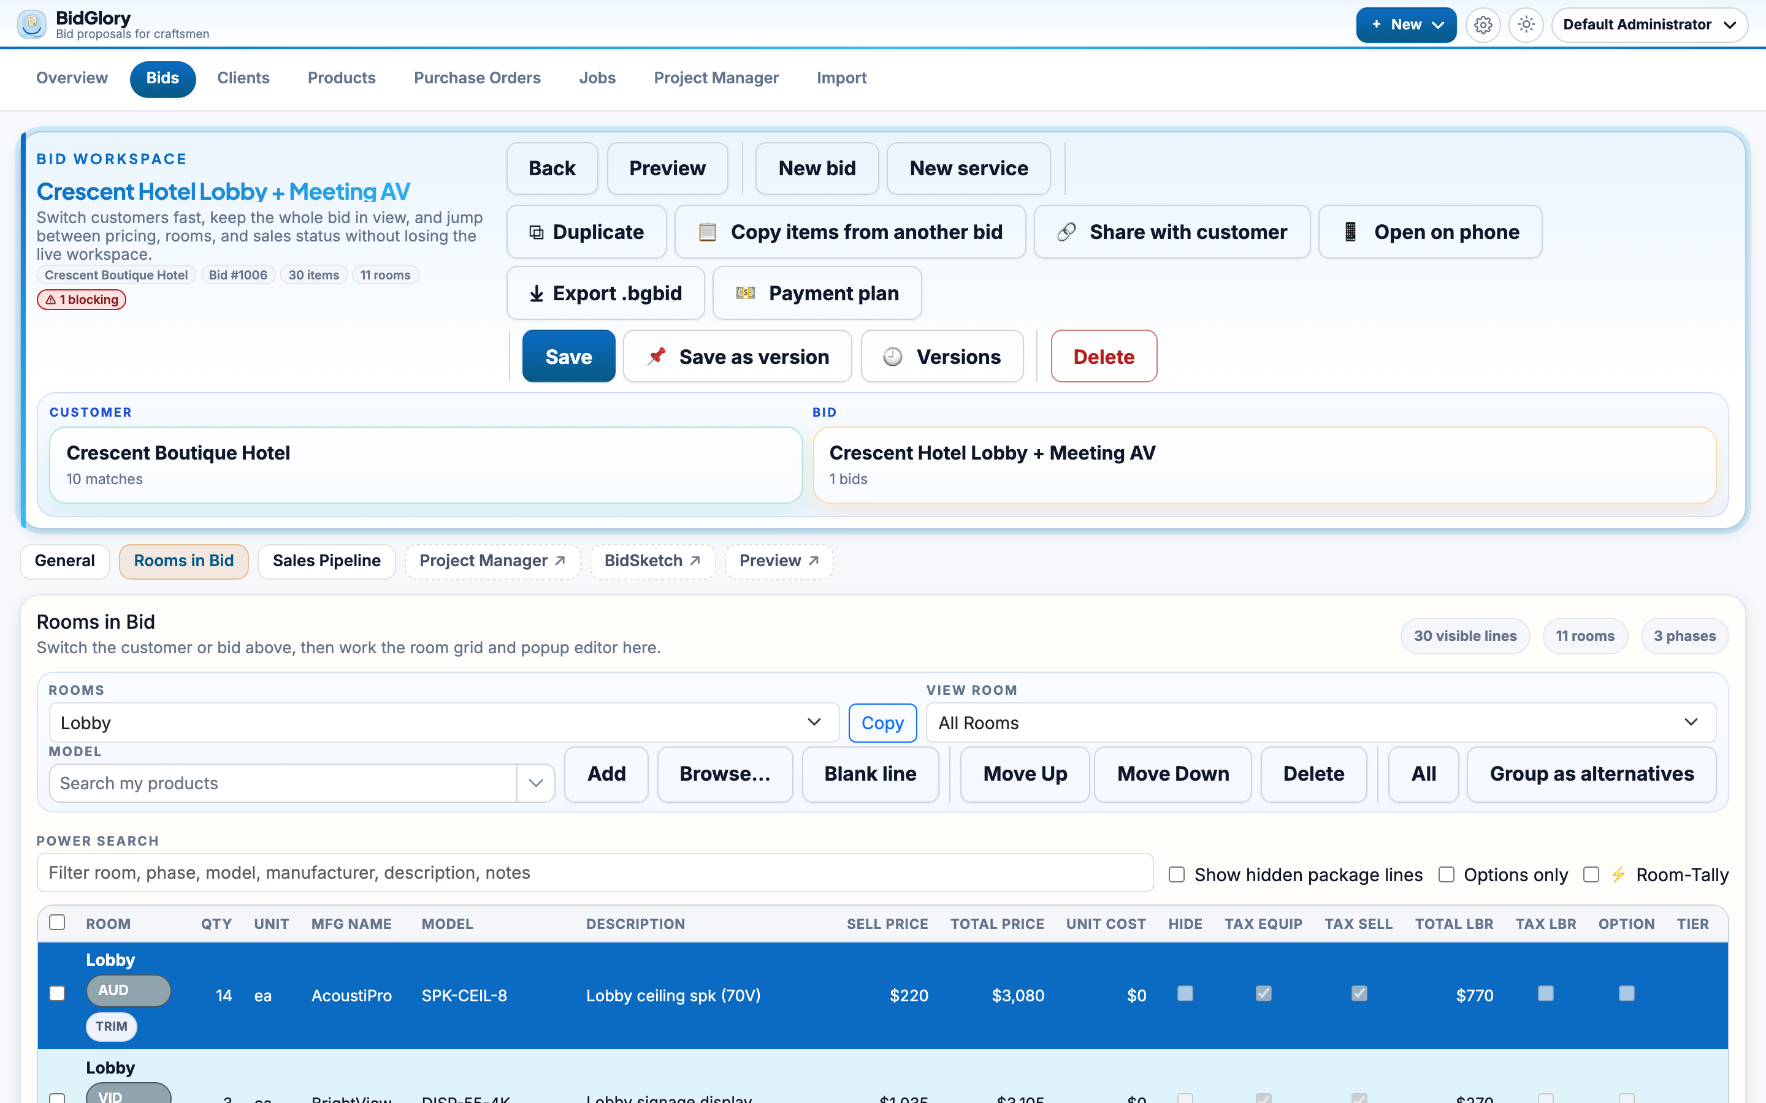Click the clipboard icon for copying items
Viewport: 1766px width, 1103px height.
point(707,232)
